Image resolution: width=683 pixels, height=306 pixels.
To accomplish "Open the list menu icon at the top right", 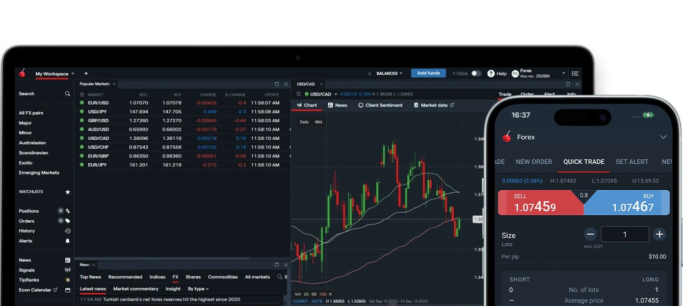I will tap(575, 73).
